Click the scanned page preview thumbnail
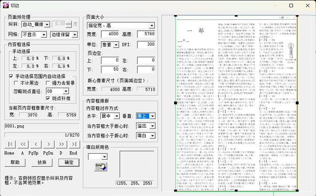This screenshot has width=316, height=196. pyautogui.click(x=236, y=103)
